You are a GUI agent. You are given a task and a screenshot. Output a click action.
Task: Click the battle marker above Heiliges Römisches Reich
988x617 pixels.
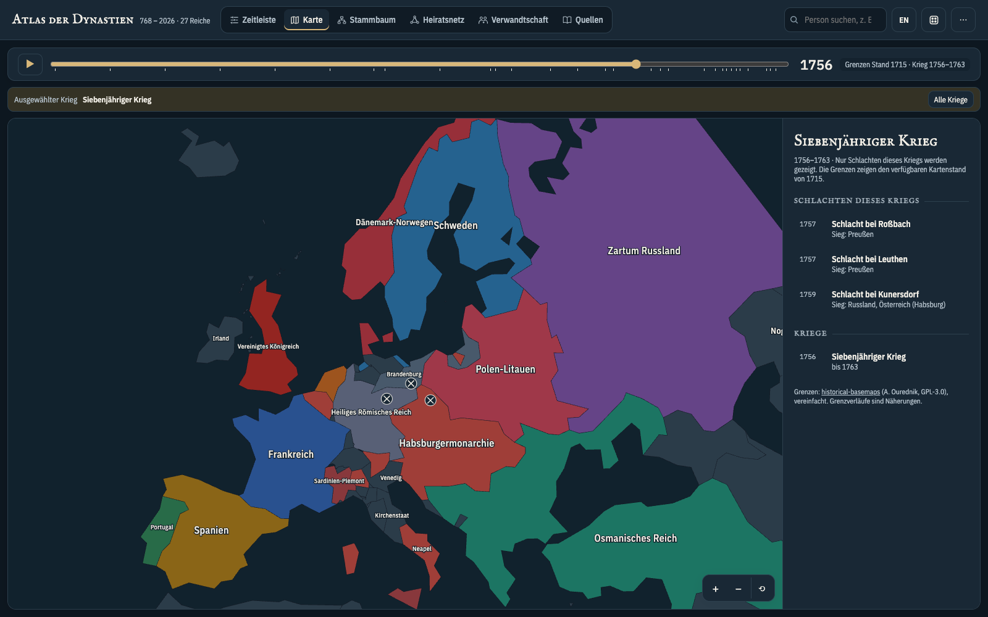tap(387, 399)
